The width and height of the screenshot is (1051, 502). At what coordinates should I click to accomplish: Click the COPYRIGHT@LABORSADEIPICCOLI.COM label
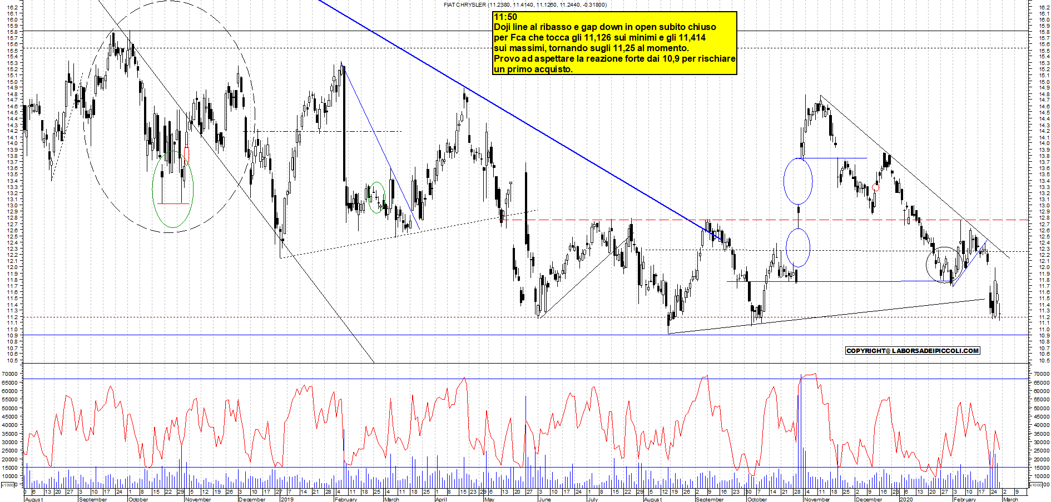click(913, 351)
